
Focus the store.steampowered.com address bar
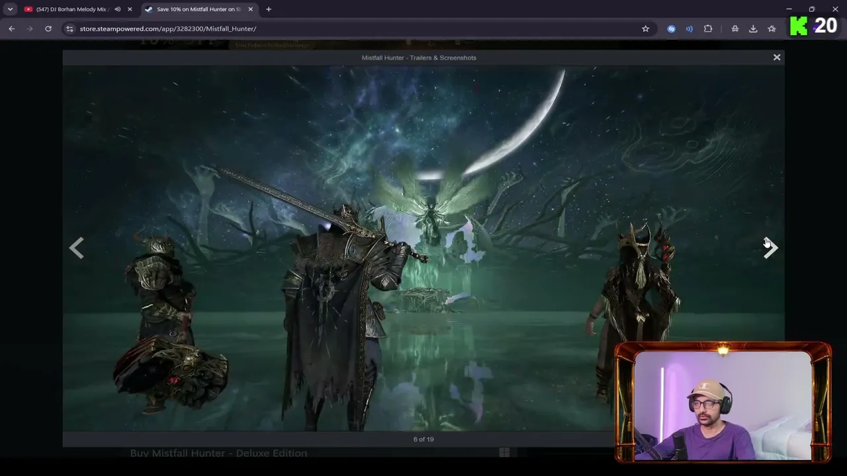[357, 28]
